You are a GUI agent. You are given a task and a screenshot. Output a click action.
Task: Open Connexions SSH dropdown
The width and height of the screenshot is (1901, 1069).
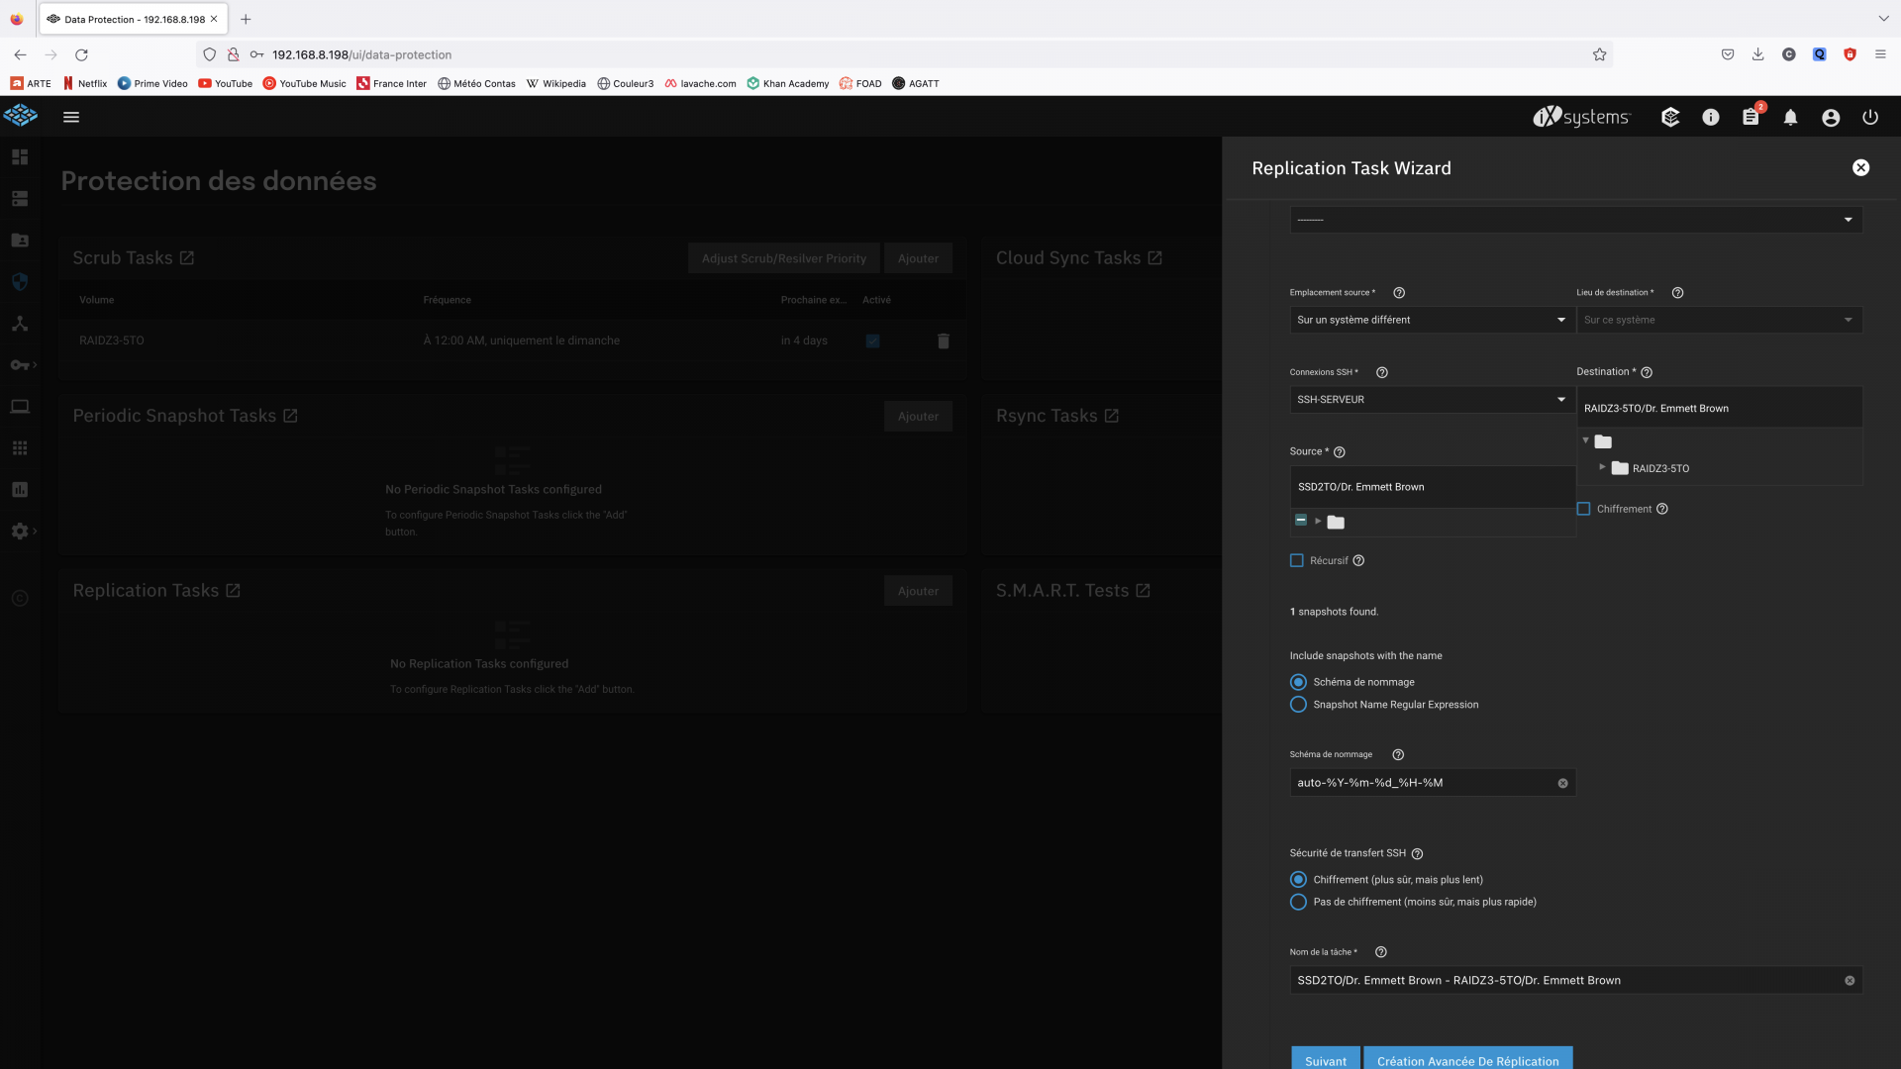point(1432,400)
